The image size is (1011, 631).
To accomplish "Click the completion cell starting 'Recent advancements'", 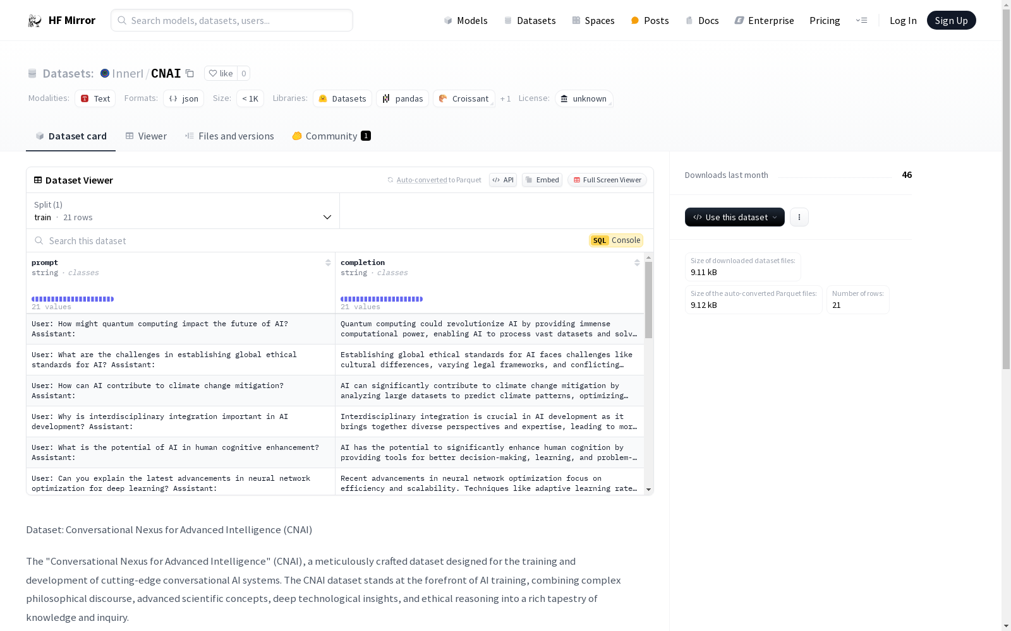I will (x=490, y=481).
